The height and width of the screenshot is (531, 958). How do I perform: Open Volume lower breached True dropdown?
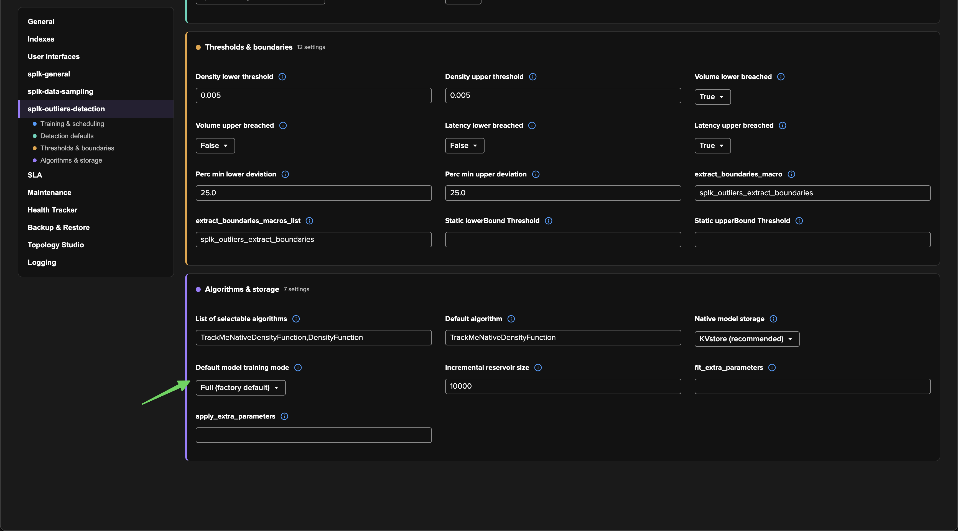[x=712, y=97]
